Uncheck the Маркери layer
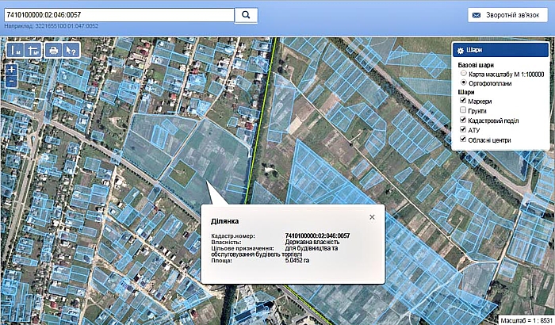 [x=463, y=101]
